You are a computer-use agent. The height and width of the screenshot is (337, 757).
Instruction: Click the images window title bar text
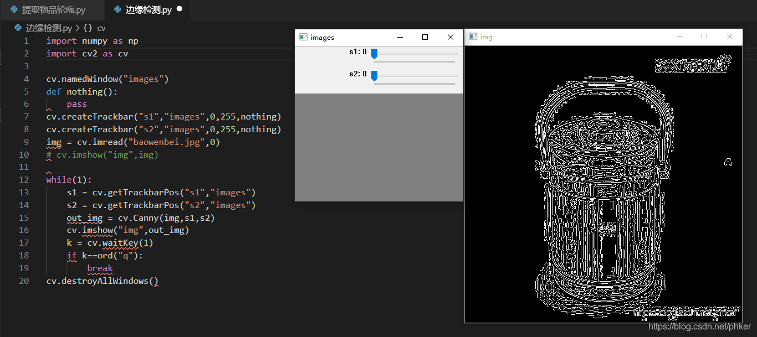[323, 37]
